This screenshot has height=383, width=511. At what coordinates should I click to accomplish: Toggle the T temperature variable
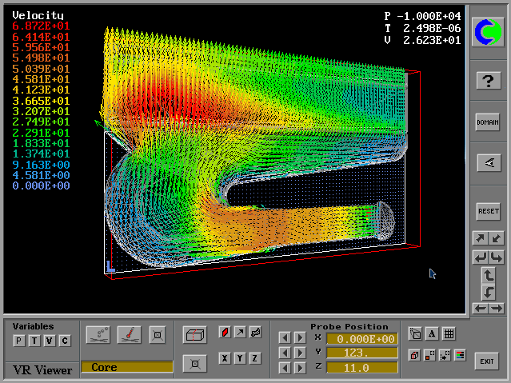point(34,341)
